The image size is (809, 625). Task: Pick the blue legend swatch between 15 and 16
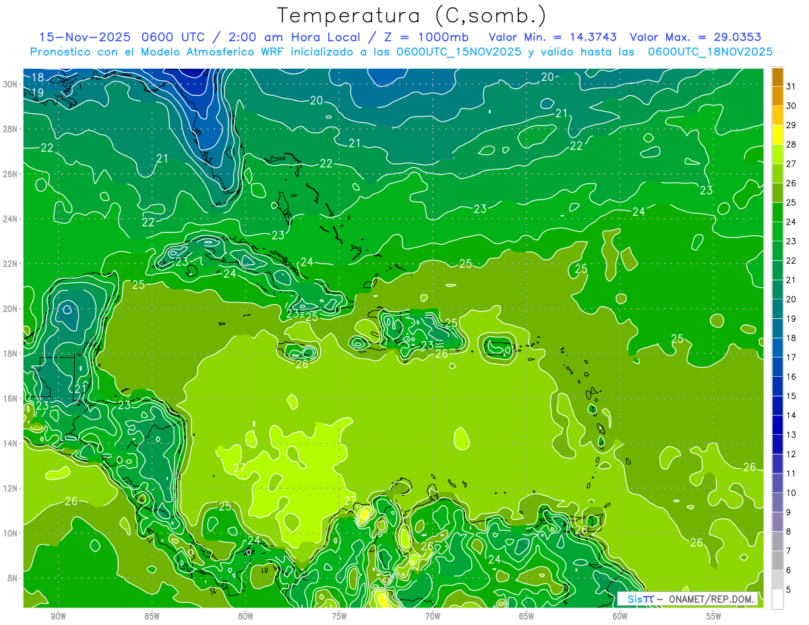pyautogui.click(x=777, y=386)
